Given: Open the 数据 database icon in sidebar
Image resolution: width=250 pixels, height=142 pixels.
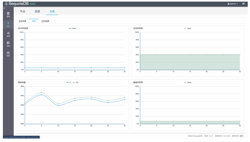Looking at the screenshot, I should [8, 14].
